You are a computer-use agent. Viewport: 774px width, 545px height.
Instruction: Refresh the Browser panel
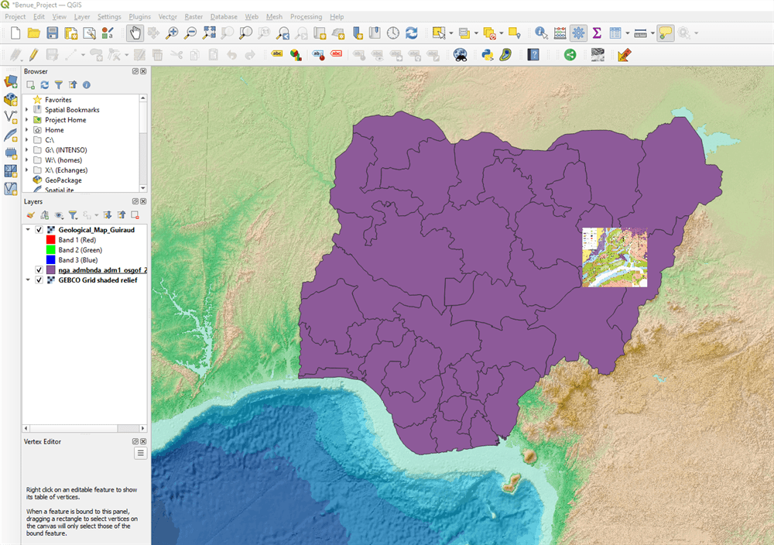(x=44, y=85)
